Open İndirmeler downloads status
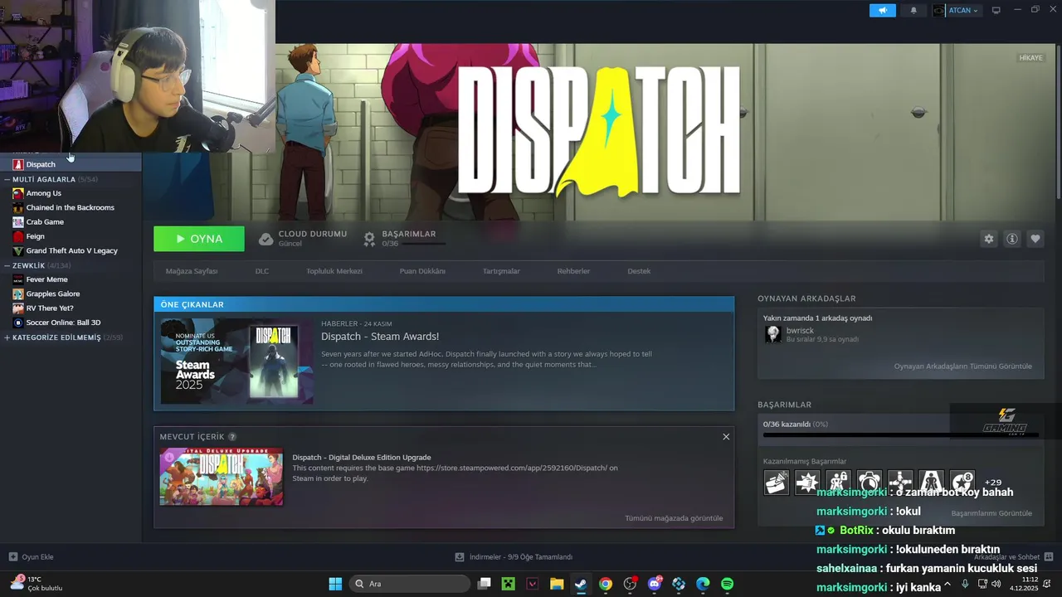This screenshot has height=597, width=1062. [514, 557]
